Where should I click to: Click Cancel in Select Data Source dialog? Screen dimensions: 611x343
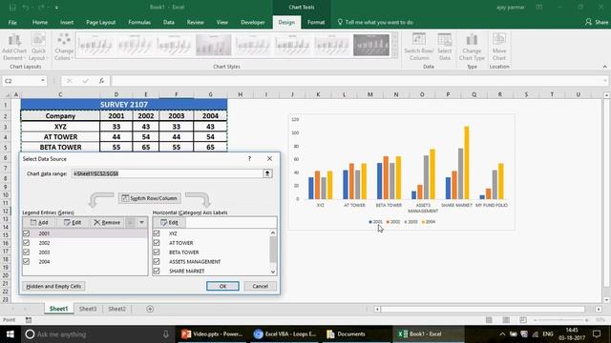260,286
